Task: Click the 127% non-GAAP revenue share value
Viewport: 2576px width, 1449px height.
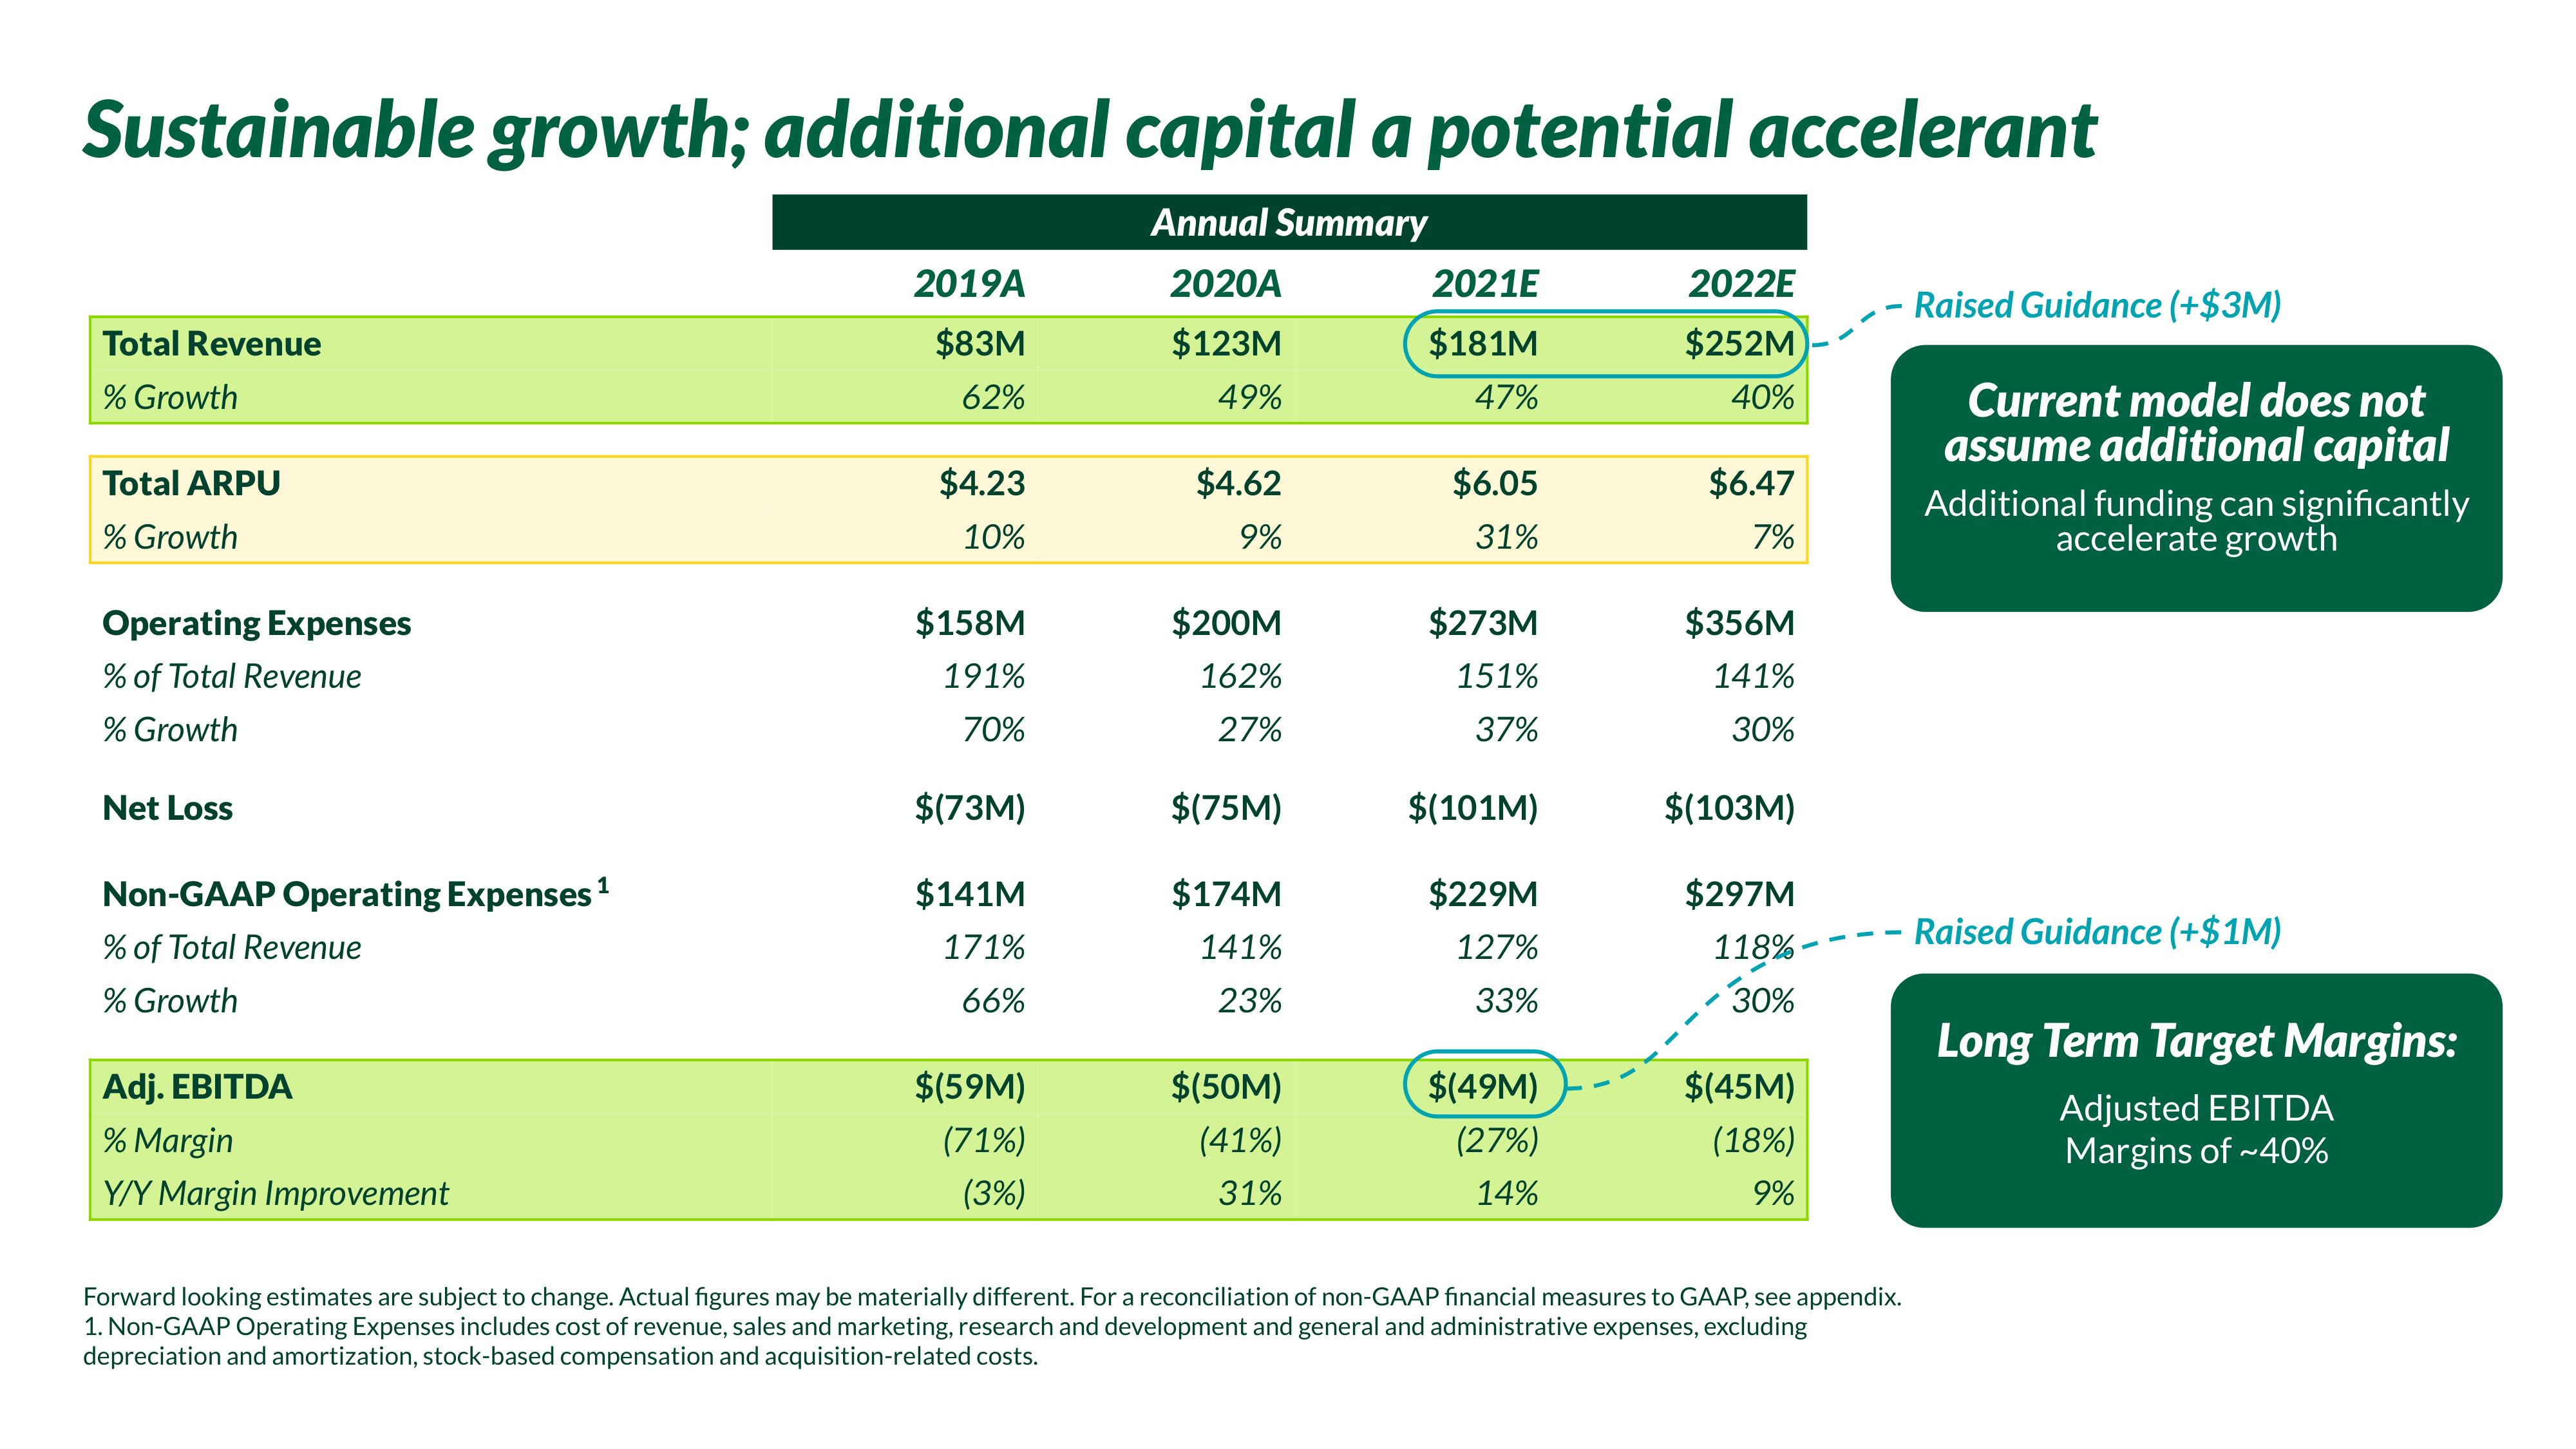Action: click(1497, 948)
